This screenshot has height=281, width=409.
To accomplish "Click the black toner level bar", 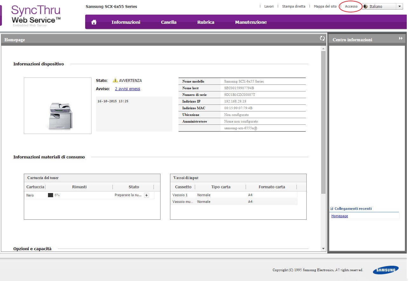I will (50, 195).
